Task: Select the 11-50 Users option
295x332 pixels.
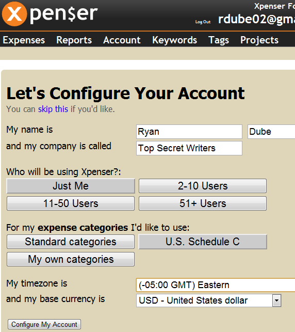Action: 71,203
